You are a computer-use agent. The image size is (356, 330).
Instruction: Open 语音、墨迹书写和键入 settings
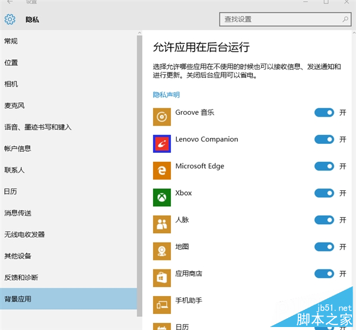pyautogui.click(x=68, y=127)
